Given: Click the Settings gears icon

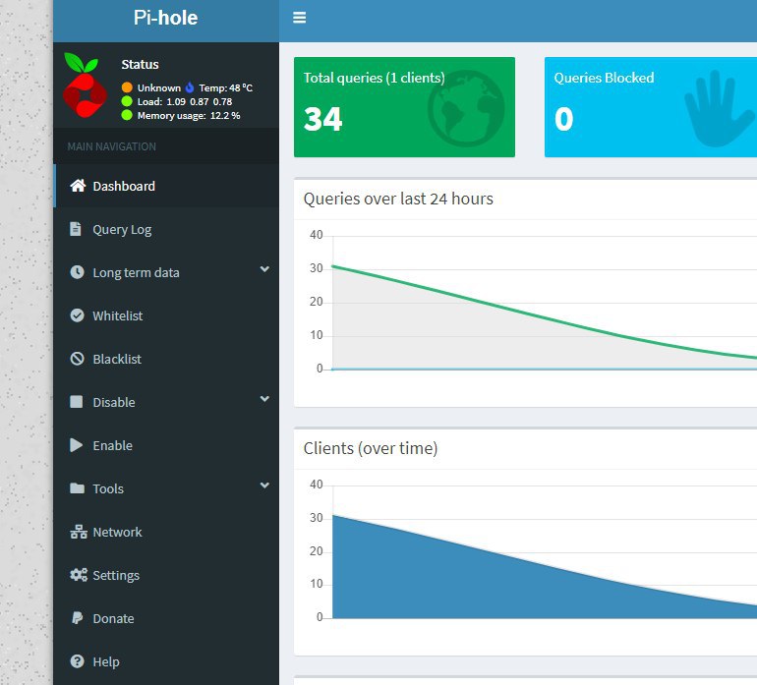Looking at the screenshot, I should 79,575.
